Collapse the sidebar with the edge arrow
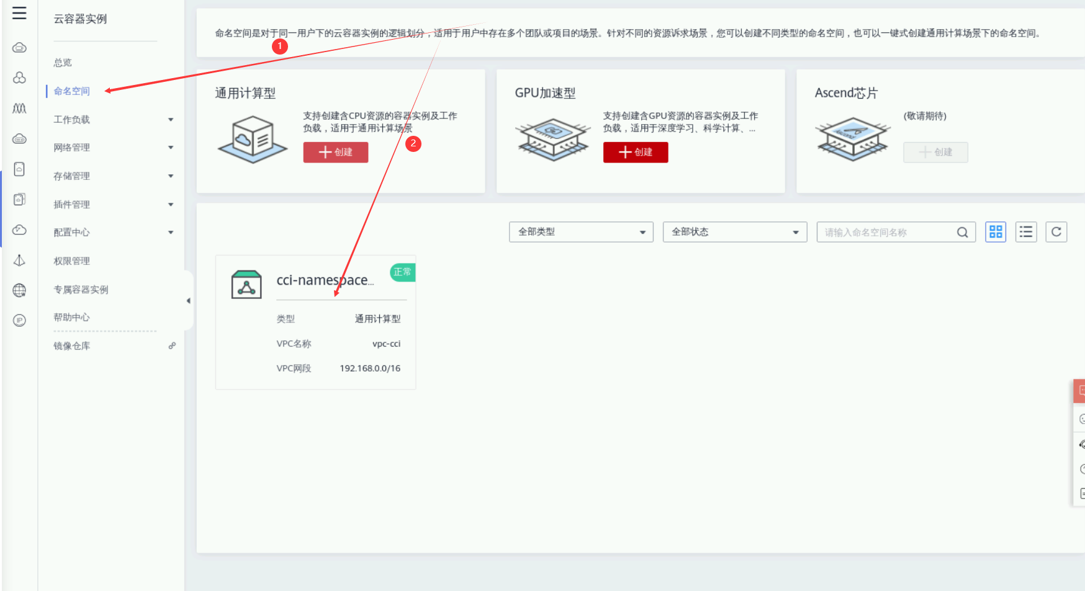Viewport: 1085px width, 591px height. tap(189, 301)
